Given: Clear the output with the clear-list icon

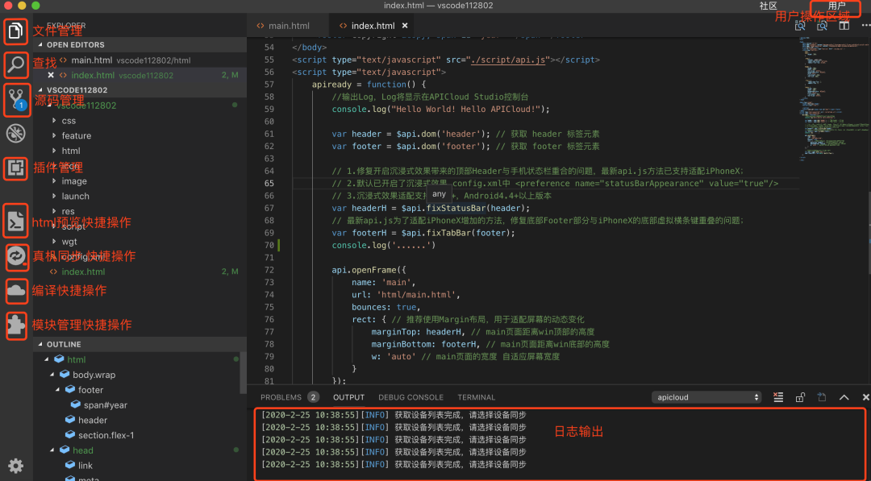Looking at the screenshot, I should (x=778, y=397).
